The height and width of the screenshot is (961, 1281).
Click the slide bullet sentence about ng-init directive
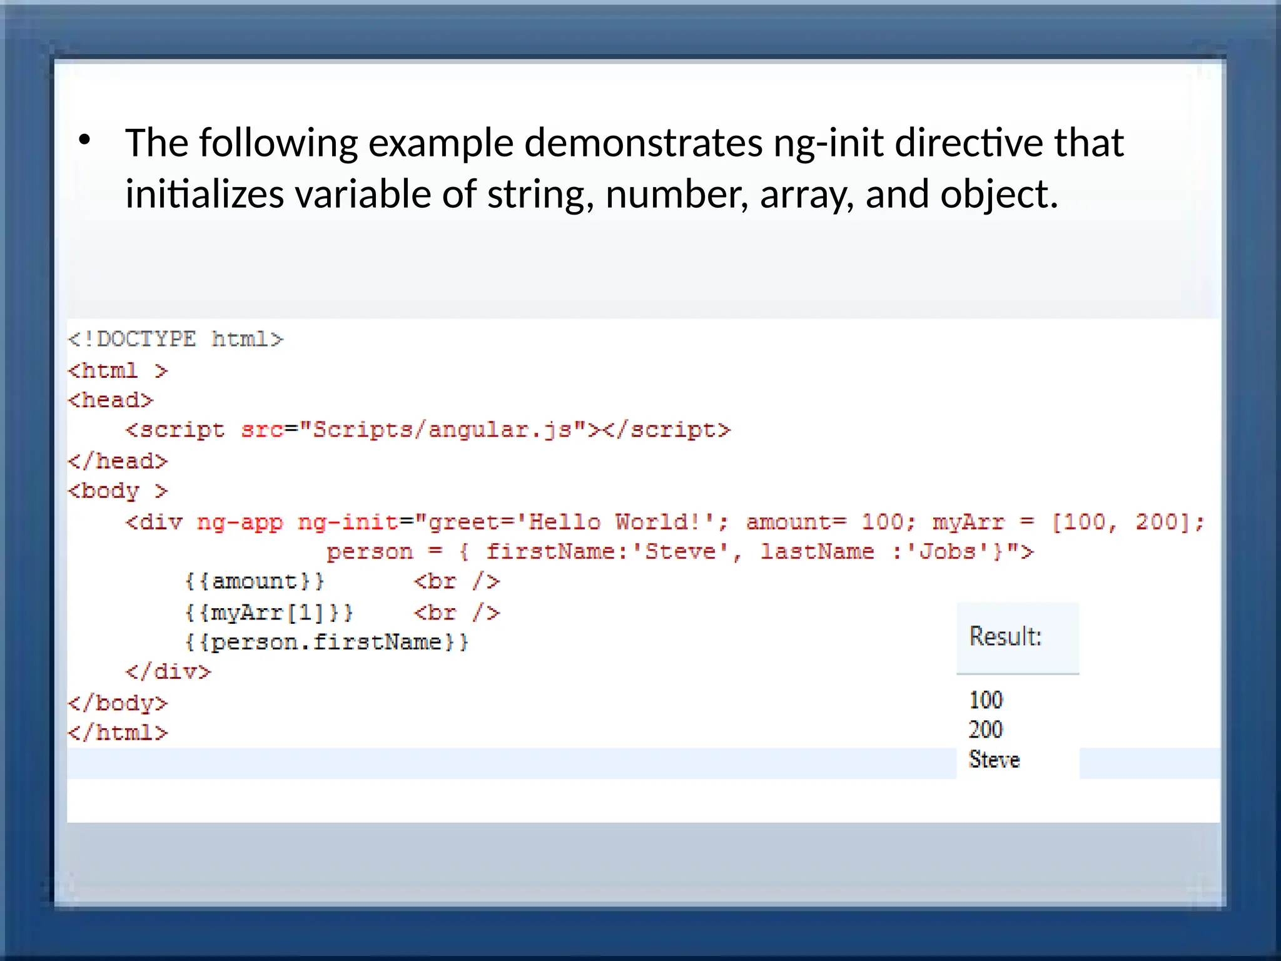point(624,168)
